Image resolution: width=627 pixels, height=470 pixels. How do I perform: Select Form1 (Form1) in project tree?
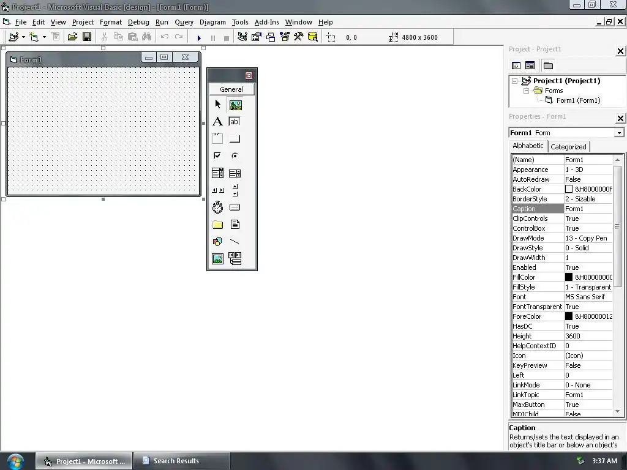(x=578, y=100)
